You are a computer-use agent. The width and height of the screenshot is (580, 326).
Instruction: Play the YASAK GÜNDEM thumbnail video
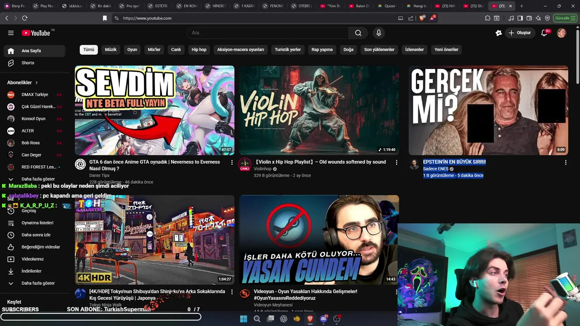click(319, 240)
